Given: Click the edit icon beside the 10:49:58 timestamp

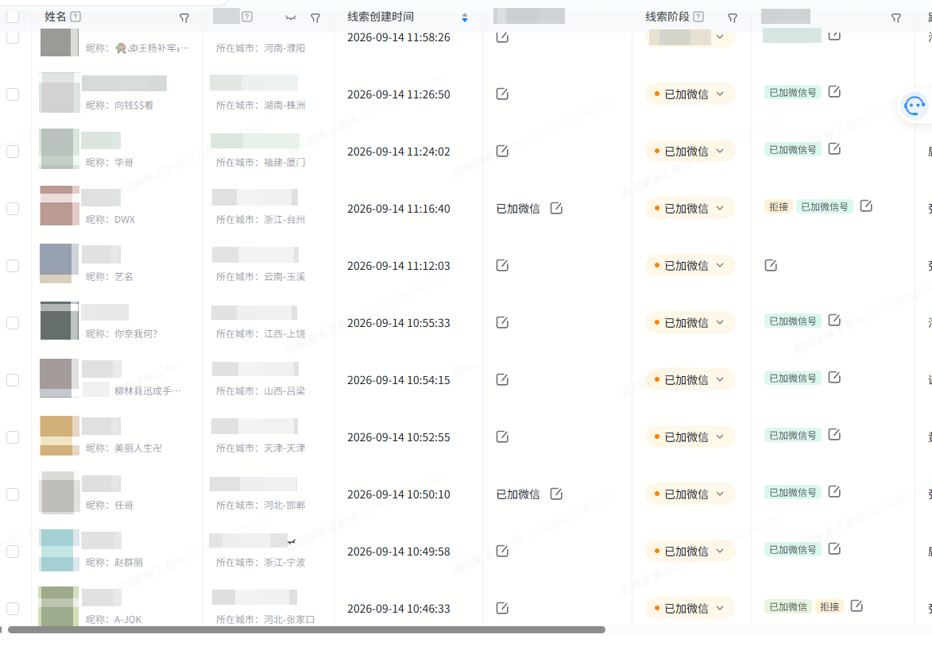Looking at the screenshot, I should (502, 551).
